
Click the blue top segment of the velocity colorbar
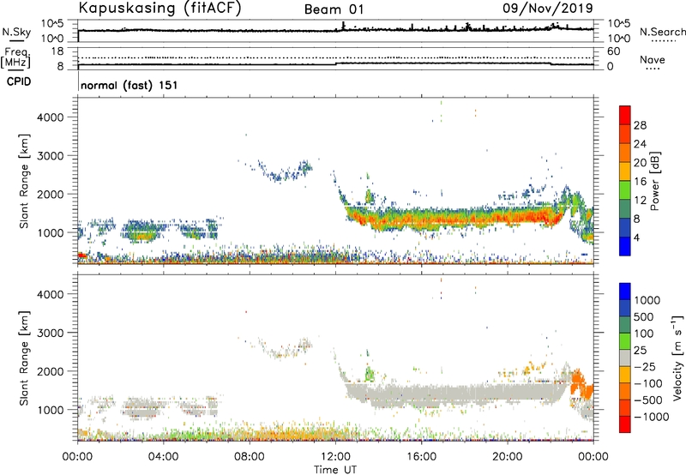(625, 292)
